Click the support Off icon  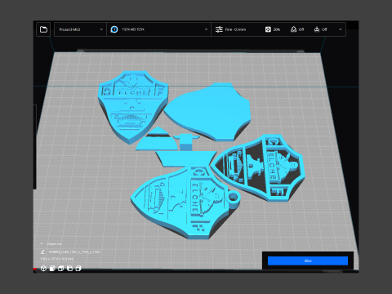click(x=293, y=29)
